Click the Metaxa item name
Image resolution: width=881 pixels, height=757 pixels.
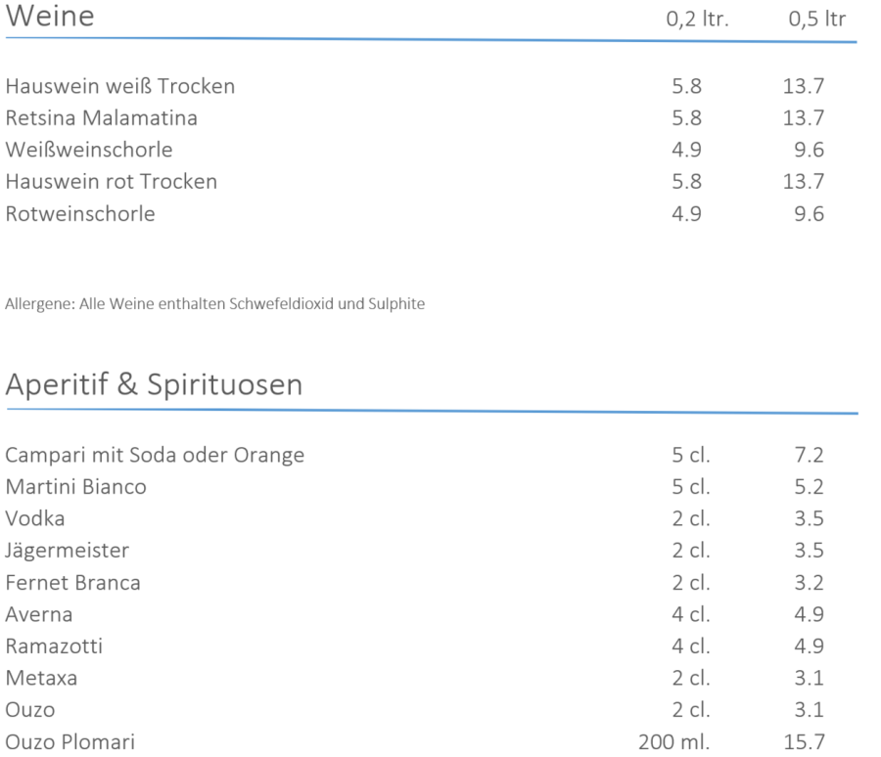point(41,678)
